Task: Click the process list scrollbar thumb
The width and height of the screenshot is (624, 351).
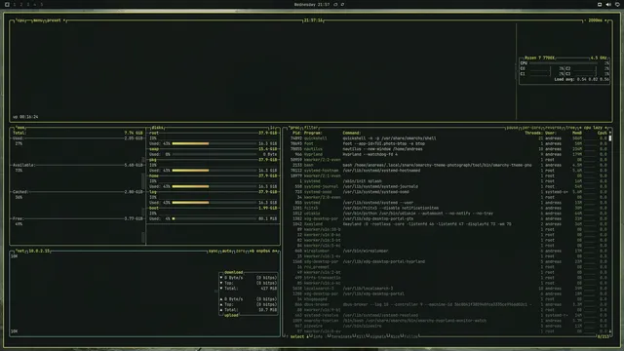Action: (610, 138)
